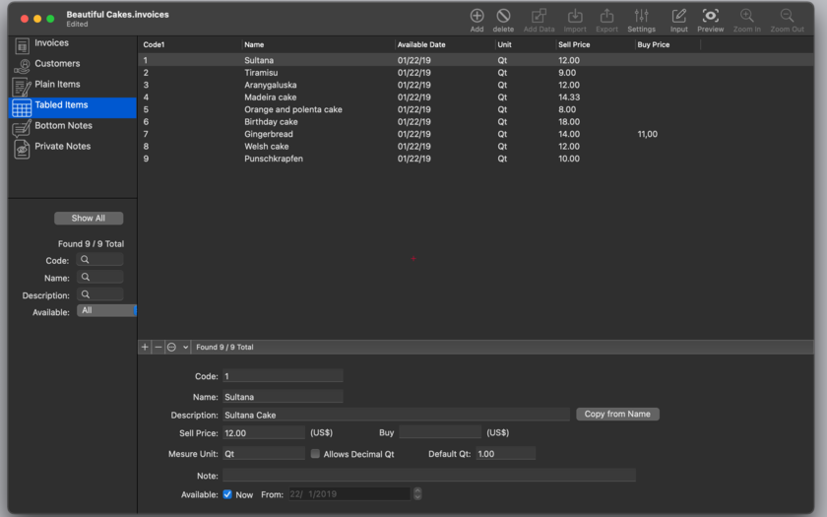
Task: Click the Note field
Action: (429, 476)
